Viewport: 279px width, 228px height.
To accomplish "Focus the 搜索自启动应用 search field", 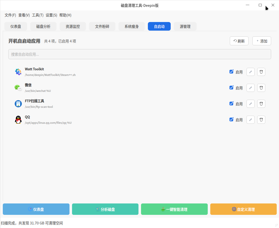I will pyautogui.click(x=139, y=54).
